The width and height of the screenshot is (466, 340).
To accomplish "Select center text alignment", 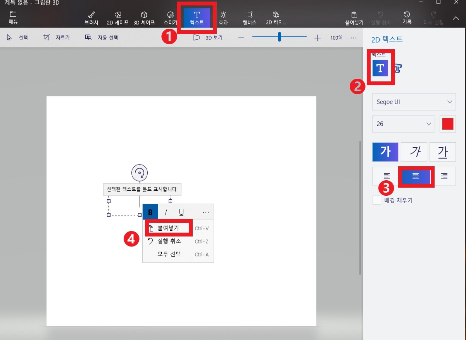I will (x=416, y=176).
